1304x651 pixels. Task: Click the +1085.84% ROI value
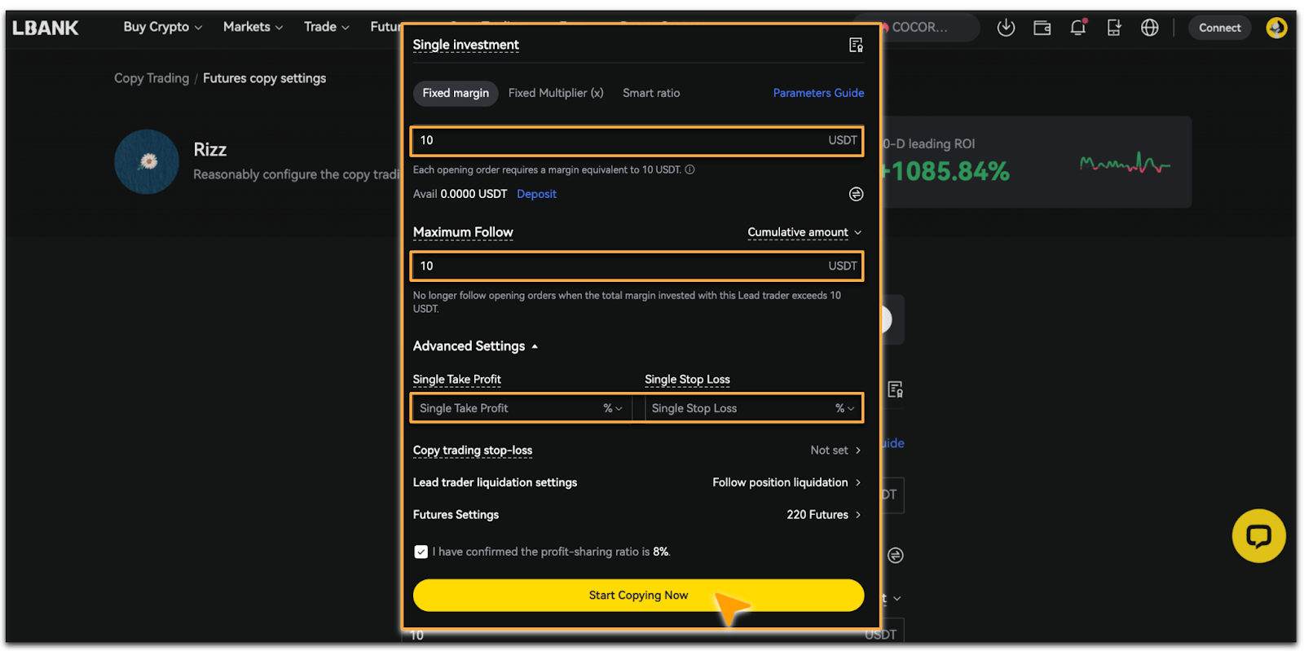(945, 172)
